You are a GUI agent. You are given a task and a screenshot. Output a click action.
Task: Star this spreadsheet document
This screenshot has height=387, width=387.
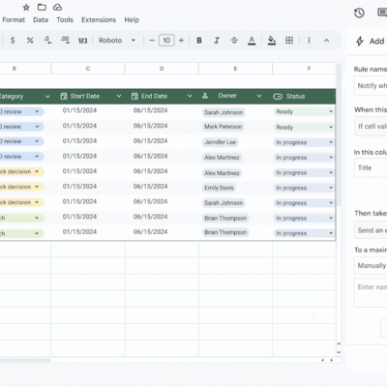26,7
